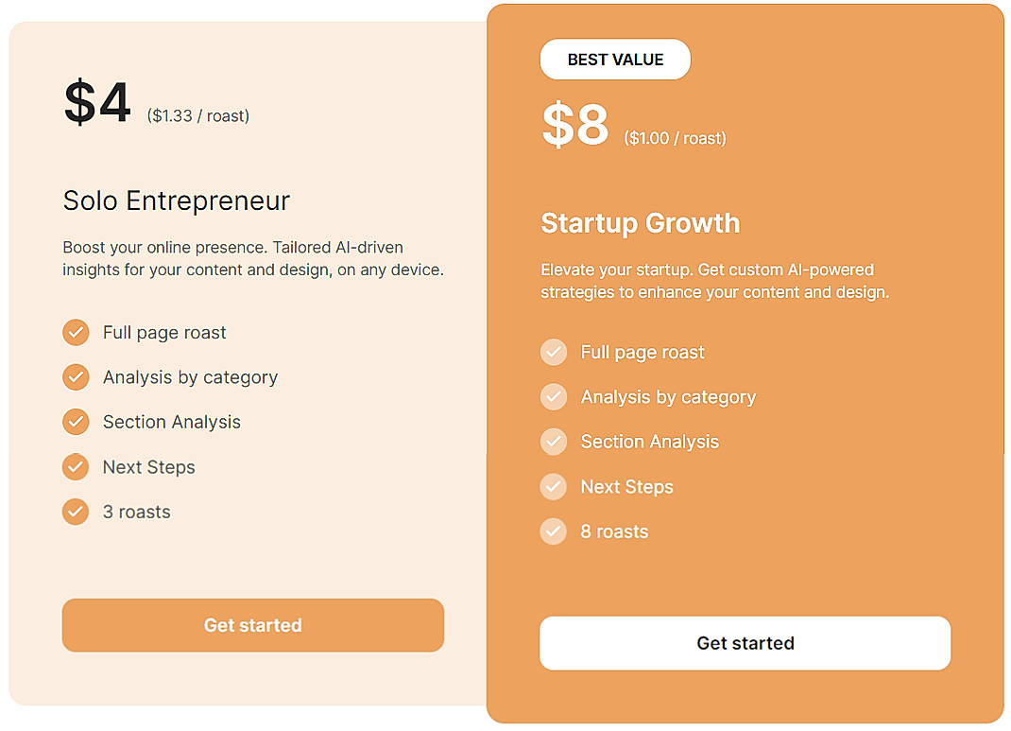Viewport: 1011px width, 731px height.
Task: Select the 3 roasts checkmark icon
Action: 76,512
